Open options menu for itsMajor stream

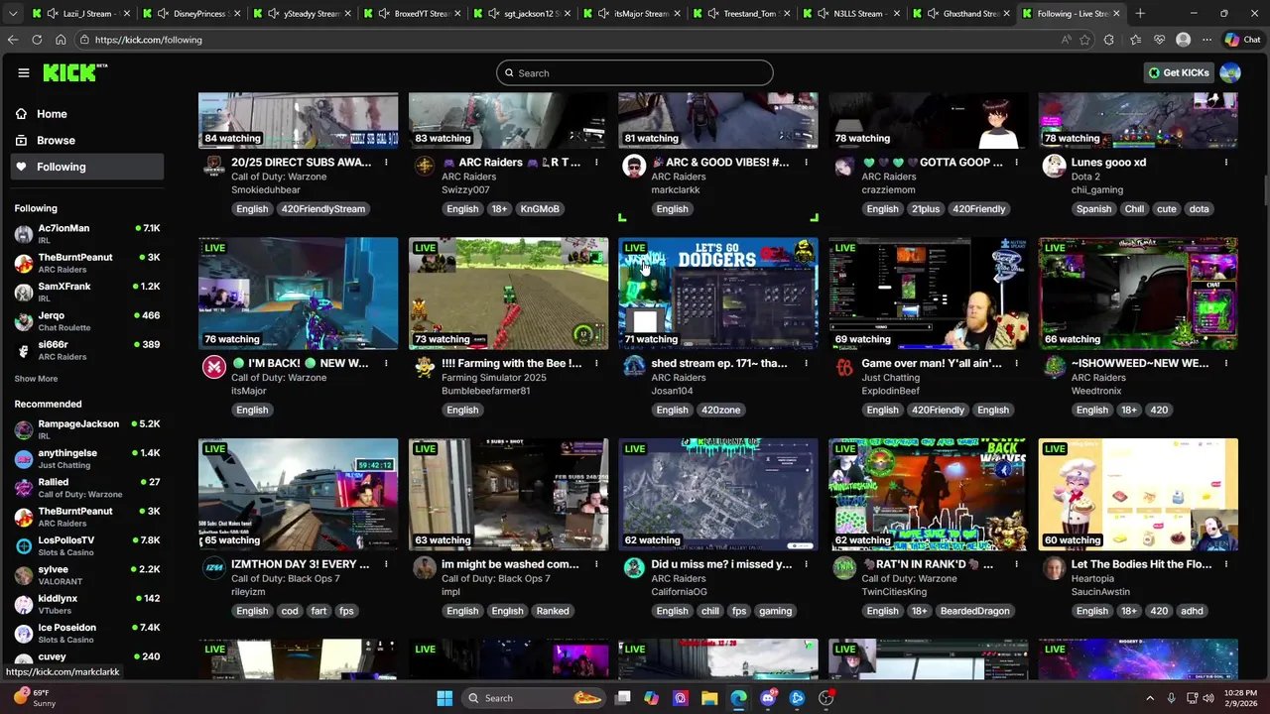pos(386,364)
